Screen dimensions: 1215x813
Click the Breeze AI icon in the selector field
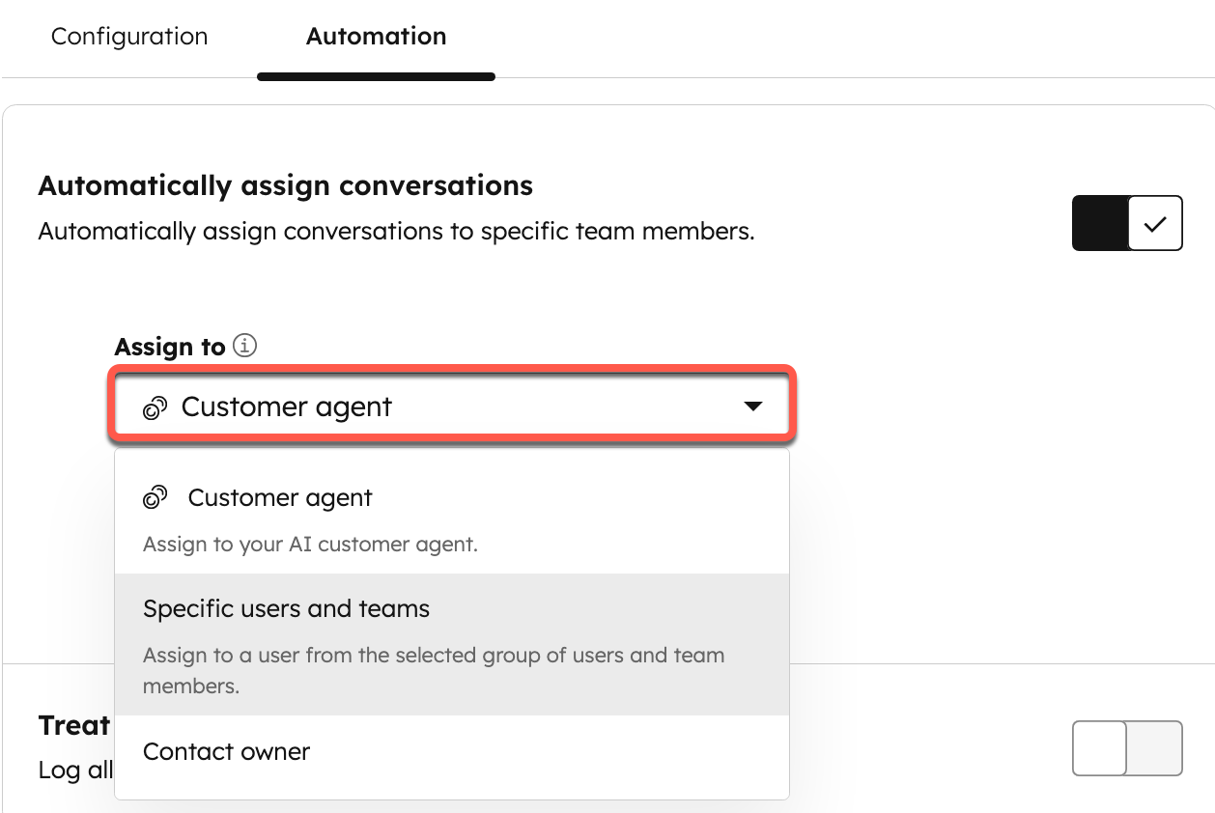155,406
